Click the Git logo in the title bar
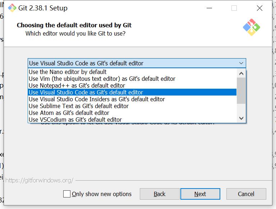Viewport: 276px width, 209px height. [x=12, y=8]
